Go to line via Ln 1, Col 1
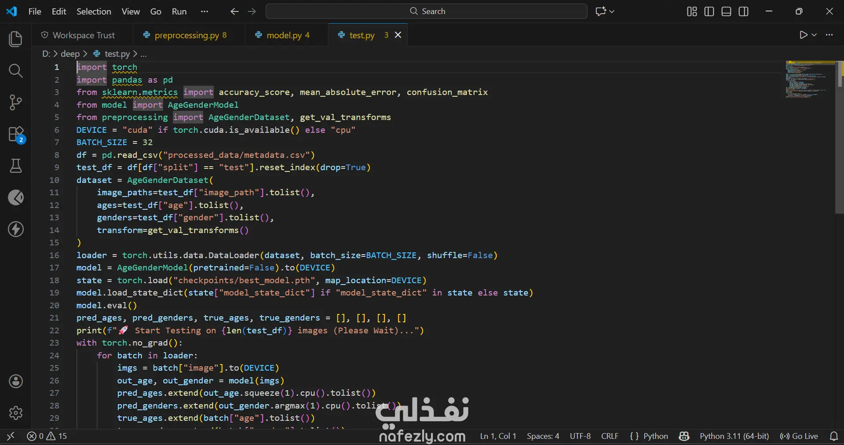Screen dimensions: 844x445 click(x=498, y=436)
